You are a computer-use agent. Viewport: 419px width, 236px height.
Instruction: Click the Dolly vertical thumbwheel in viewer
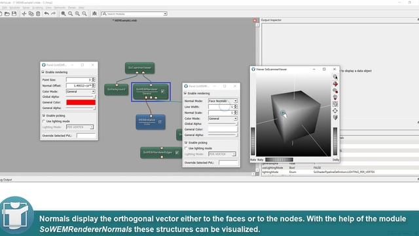pyautogui.click(x=335, y=142)
